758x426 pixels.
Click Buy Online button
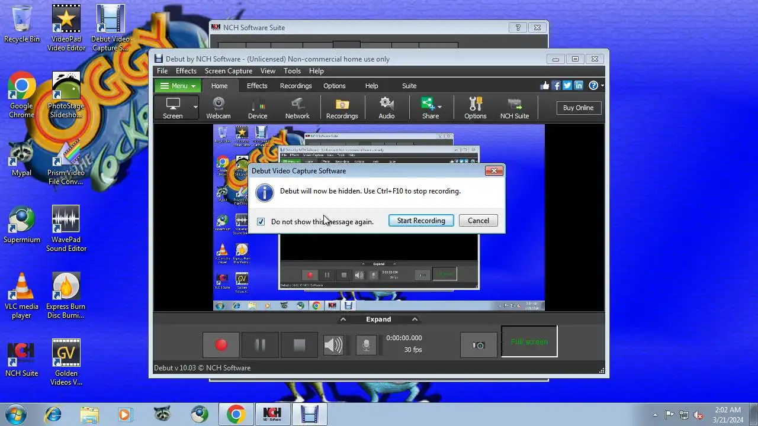coord(579,108)
